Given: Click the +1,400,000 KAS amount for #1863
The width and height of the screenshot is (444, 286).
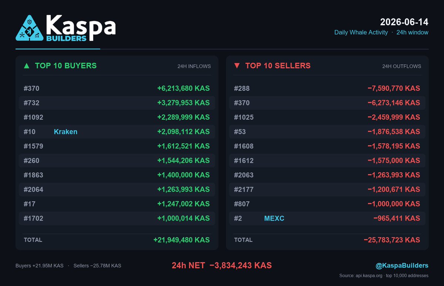Looking at the screenshot, I should coord(184,175).
